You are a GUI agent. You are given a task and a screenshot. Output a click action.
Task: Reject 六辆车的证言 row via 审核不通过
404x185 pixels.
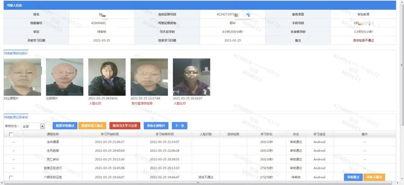pyautogui.click(x=374, y=177)
